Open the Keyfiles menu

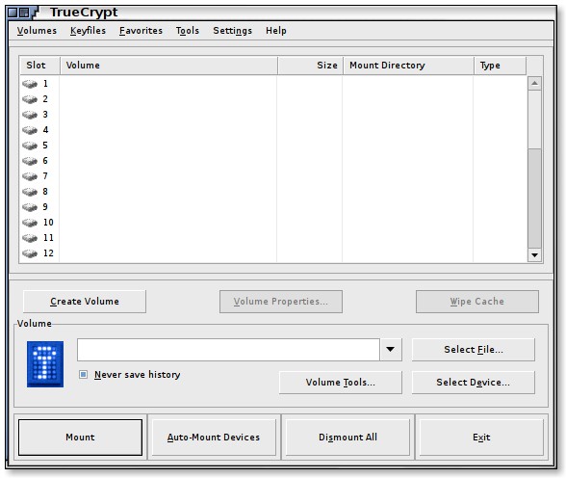coord(89,31)
